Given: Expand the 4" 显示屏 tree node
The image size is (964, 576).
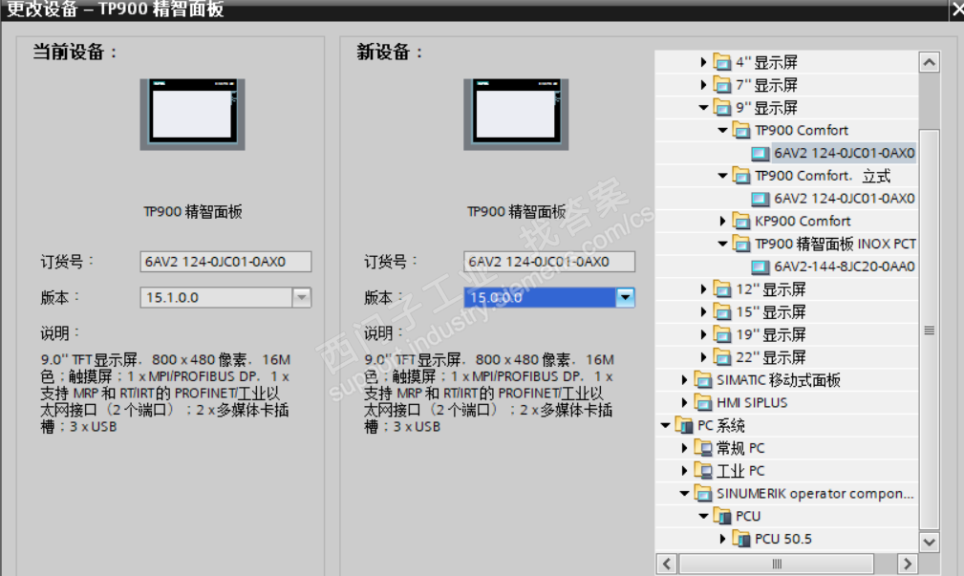Looking at the screenshot, I should (703, 62).
